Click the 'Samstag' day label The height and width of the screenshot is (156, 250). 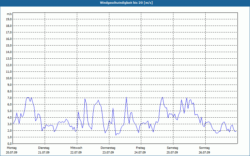click(172, 148)
